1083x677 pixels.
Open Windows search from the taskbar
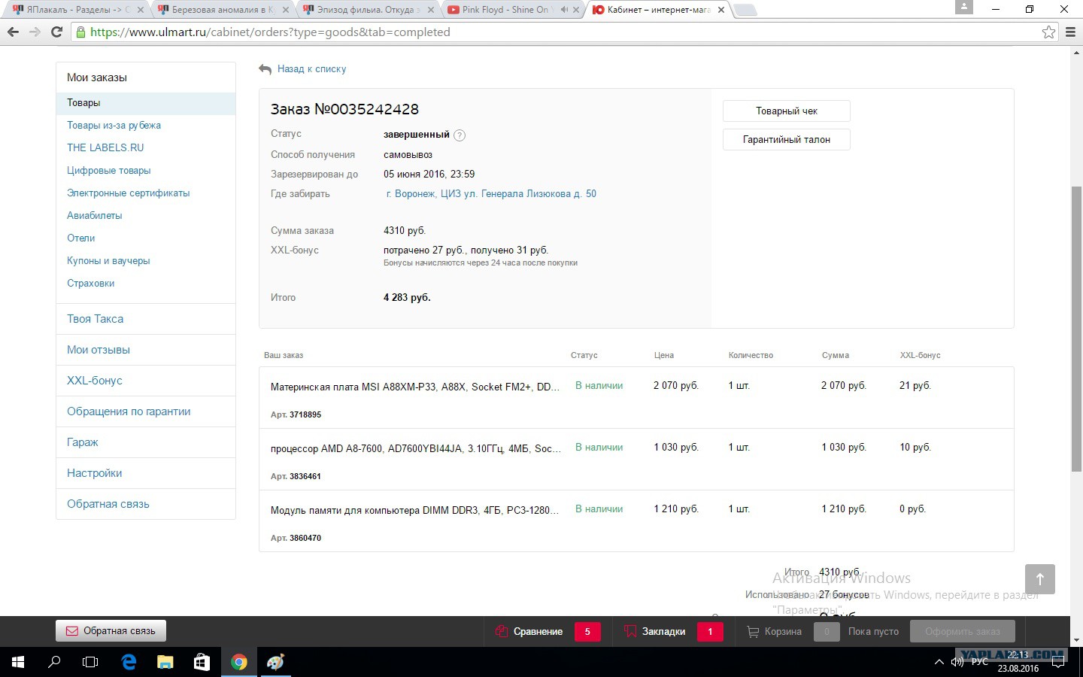54,662
